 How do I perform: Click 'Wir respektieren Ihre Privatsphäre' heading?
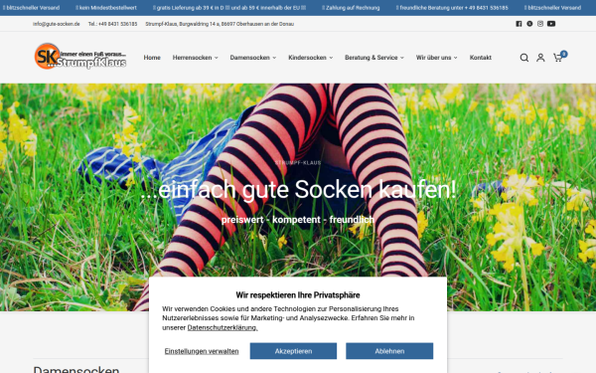298,295
